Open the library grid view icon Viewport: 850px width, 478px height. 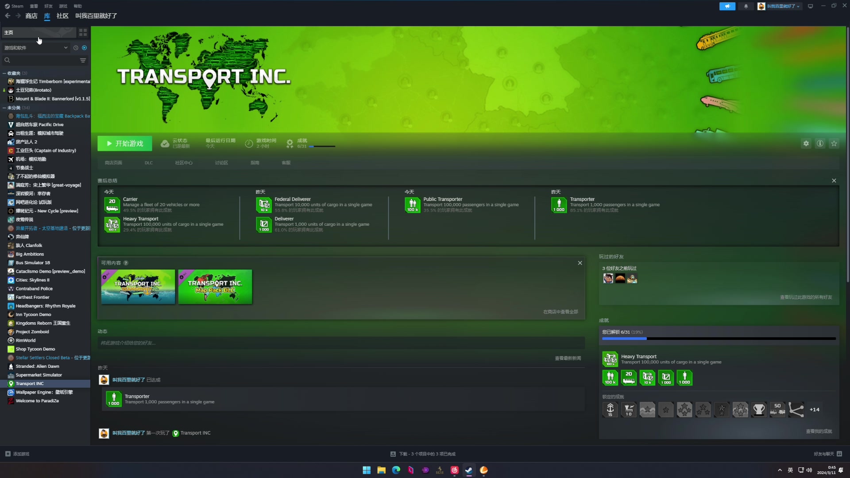tap(83, 32)
